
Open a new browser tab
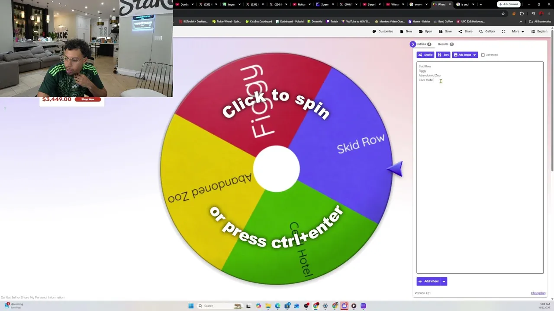480,4
